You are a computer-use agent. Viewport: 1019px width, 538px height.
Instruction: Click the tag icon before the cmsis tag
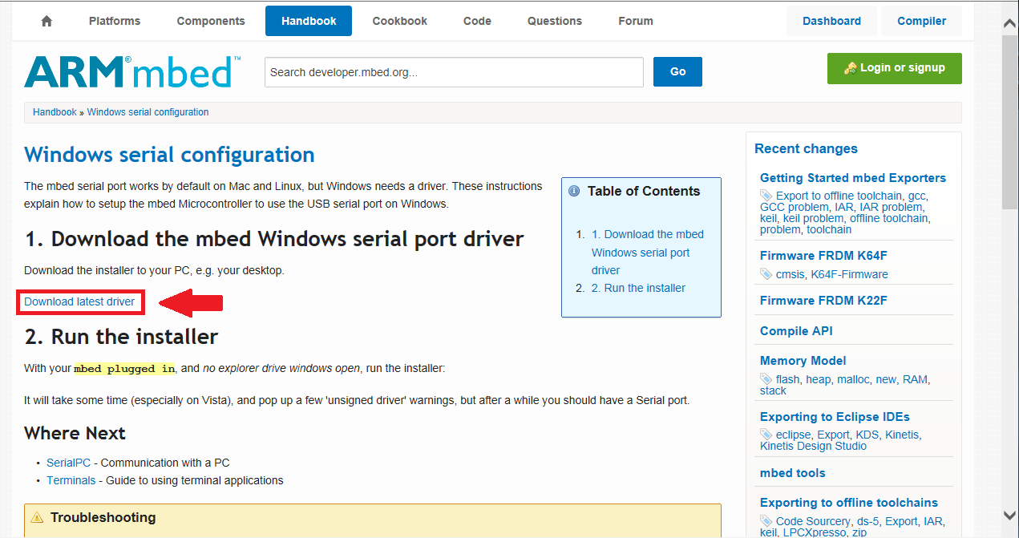click(x=766, y=274)
